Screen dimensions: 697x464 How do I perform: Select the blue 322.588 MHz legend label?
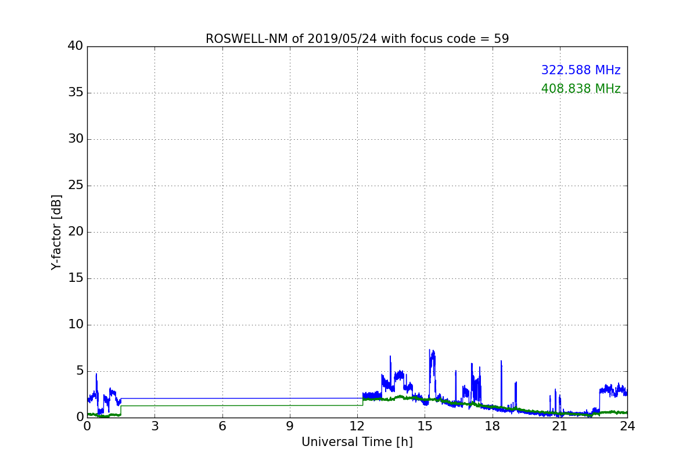click(581, 70)
